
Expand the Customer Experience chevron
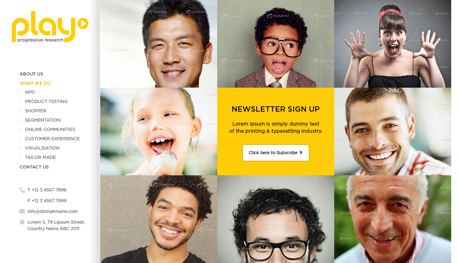(x=21, y=139)
